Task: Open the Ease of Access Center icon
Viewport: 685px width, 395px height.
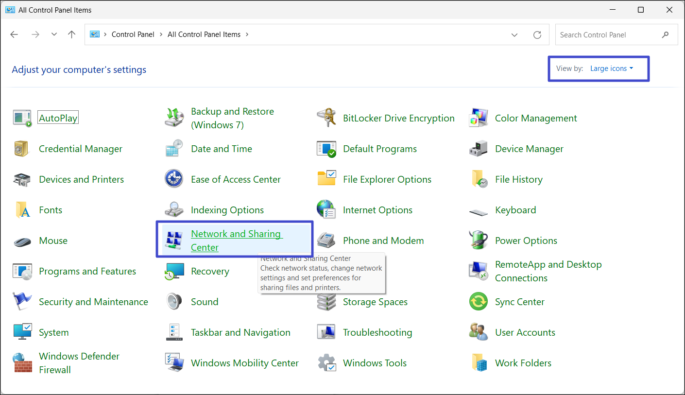Action: click(x=174, y=179)
